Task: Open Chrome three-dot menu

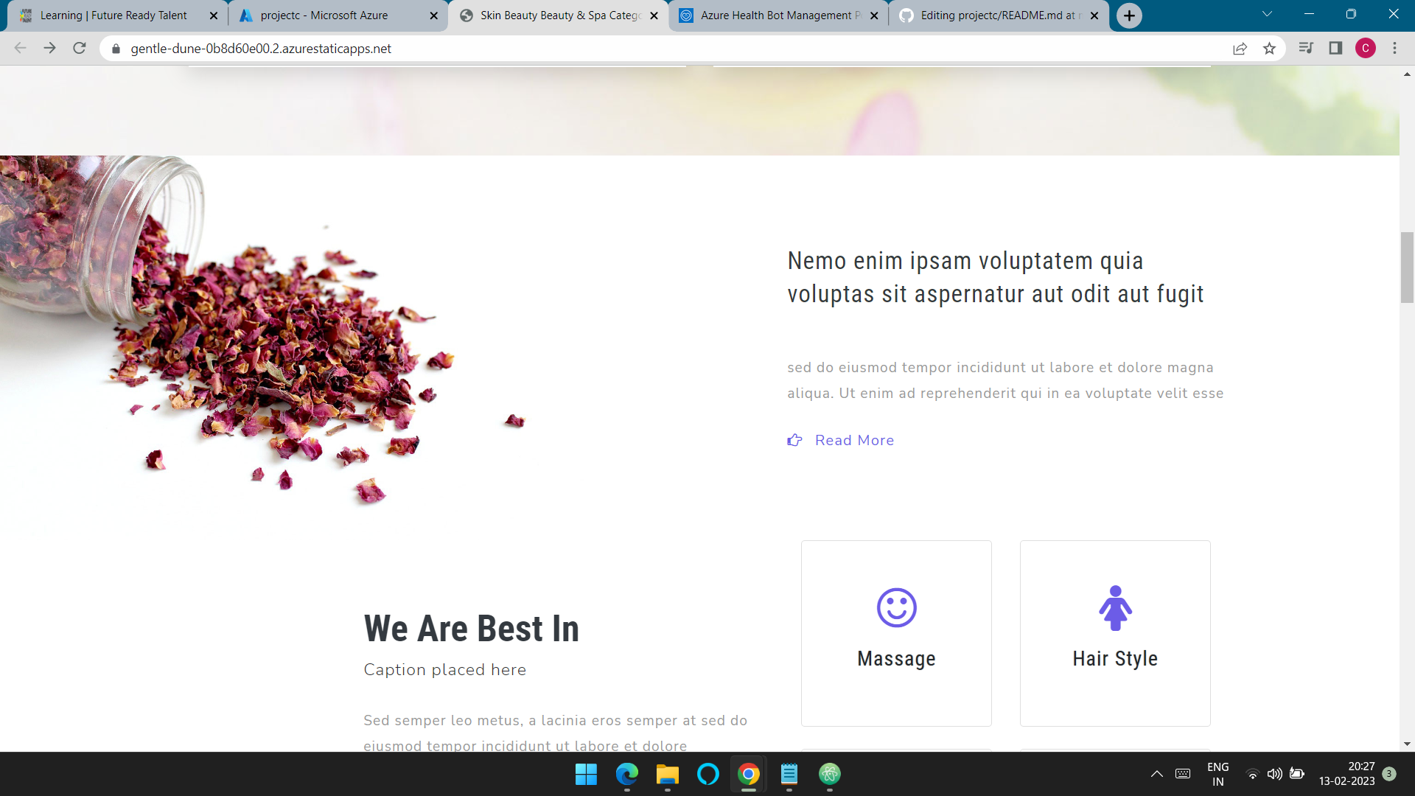Action: point(1394,49)
